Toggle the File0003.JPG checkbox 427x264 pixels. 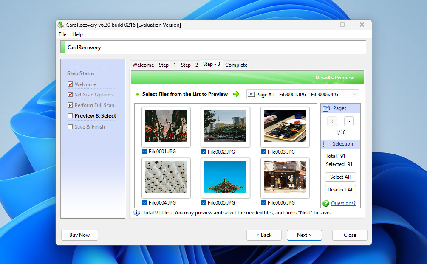pos(264,152)
